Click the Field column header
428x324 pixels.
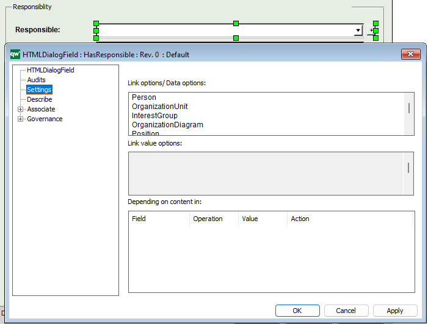(x=139, y=219)
